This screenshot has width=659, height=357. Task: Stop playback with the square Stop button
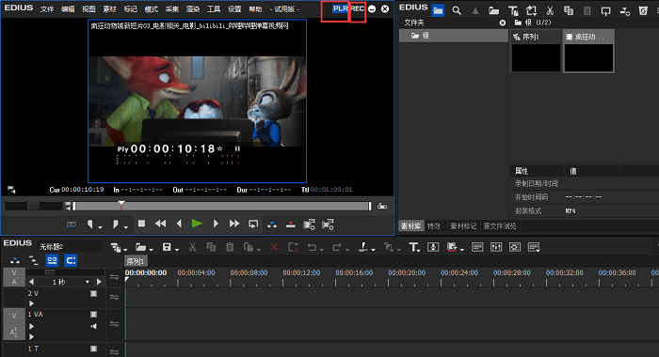tap(141, 224)
